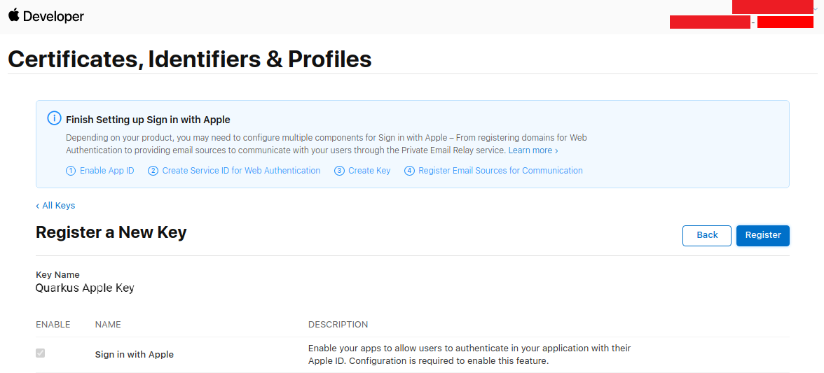Click the circled number 3 step icon
The image size is (824, 373).
pos(339,171)
